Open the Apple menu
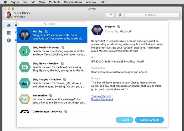The image size is (184, 131). click(x=5, y=2)
